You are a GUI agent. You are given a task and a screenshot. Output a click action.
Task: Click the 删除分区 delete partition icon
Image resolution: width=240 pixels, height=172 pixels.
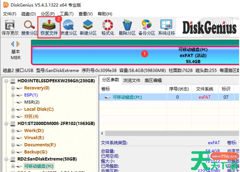[x=127, y=28]
